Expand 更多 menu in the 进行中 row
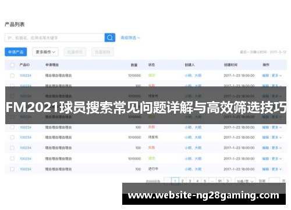The image size is (291, 210). pos(276,169)
